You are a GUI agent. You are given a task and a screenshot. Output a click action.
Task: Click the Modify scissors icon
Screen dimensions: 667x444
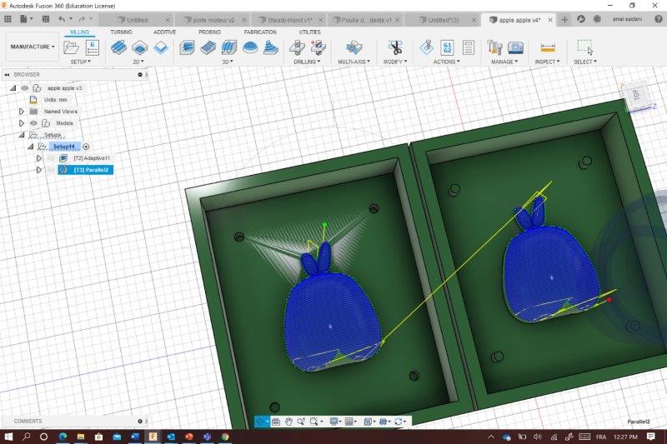[x=395, y=47]
